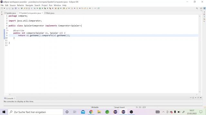This screenshot has width=206, height=115.
Task: Click the console Pin Console icon
Action: pos(191,98)
